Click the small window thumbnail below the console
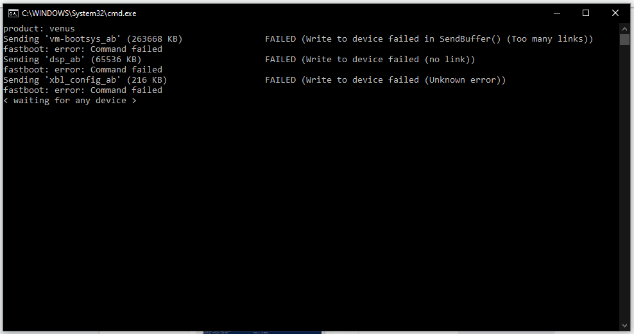 [x=262, y=332]
